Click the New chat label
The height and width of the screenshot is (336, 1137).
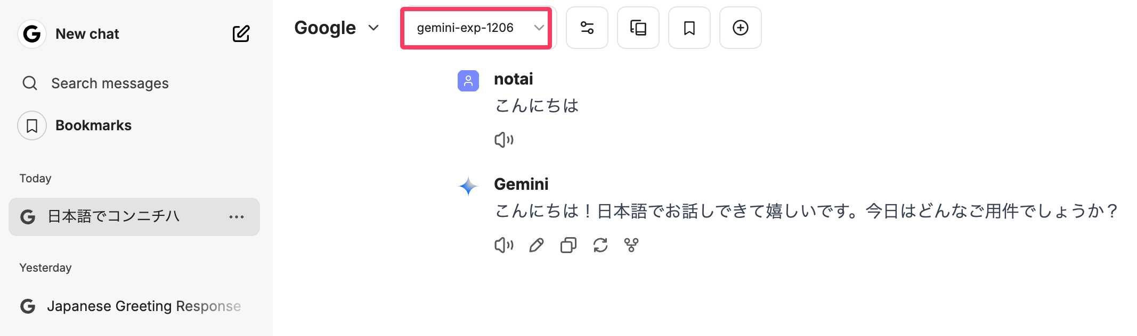coord(87,34)
